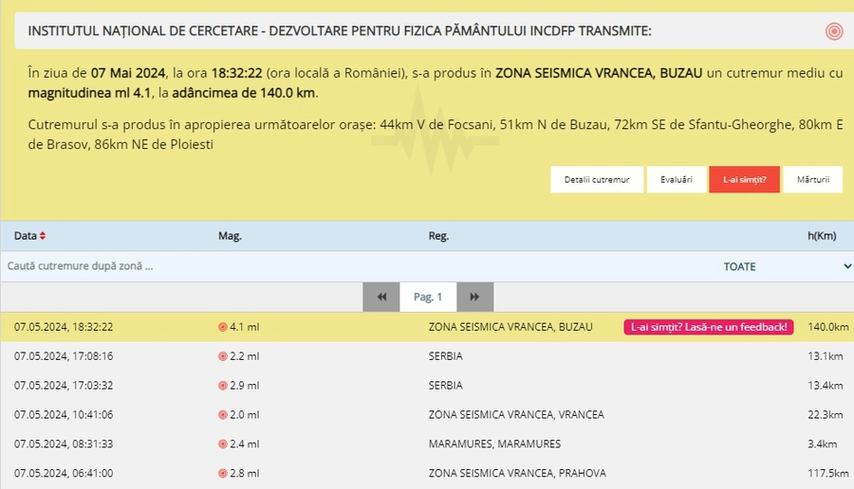Focus the earthquake zone search field
The height and width of the screenshot is (489, 854).
point(285,266)
